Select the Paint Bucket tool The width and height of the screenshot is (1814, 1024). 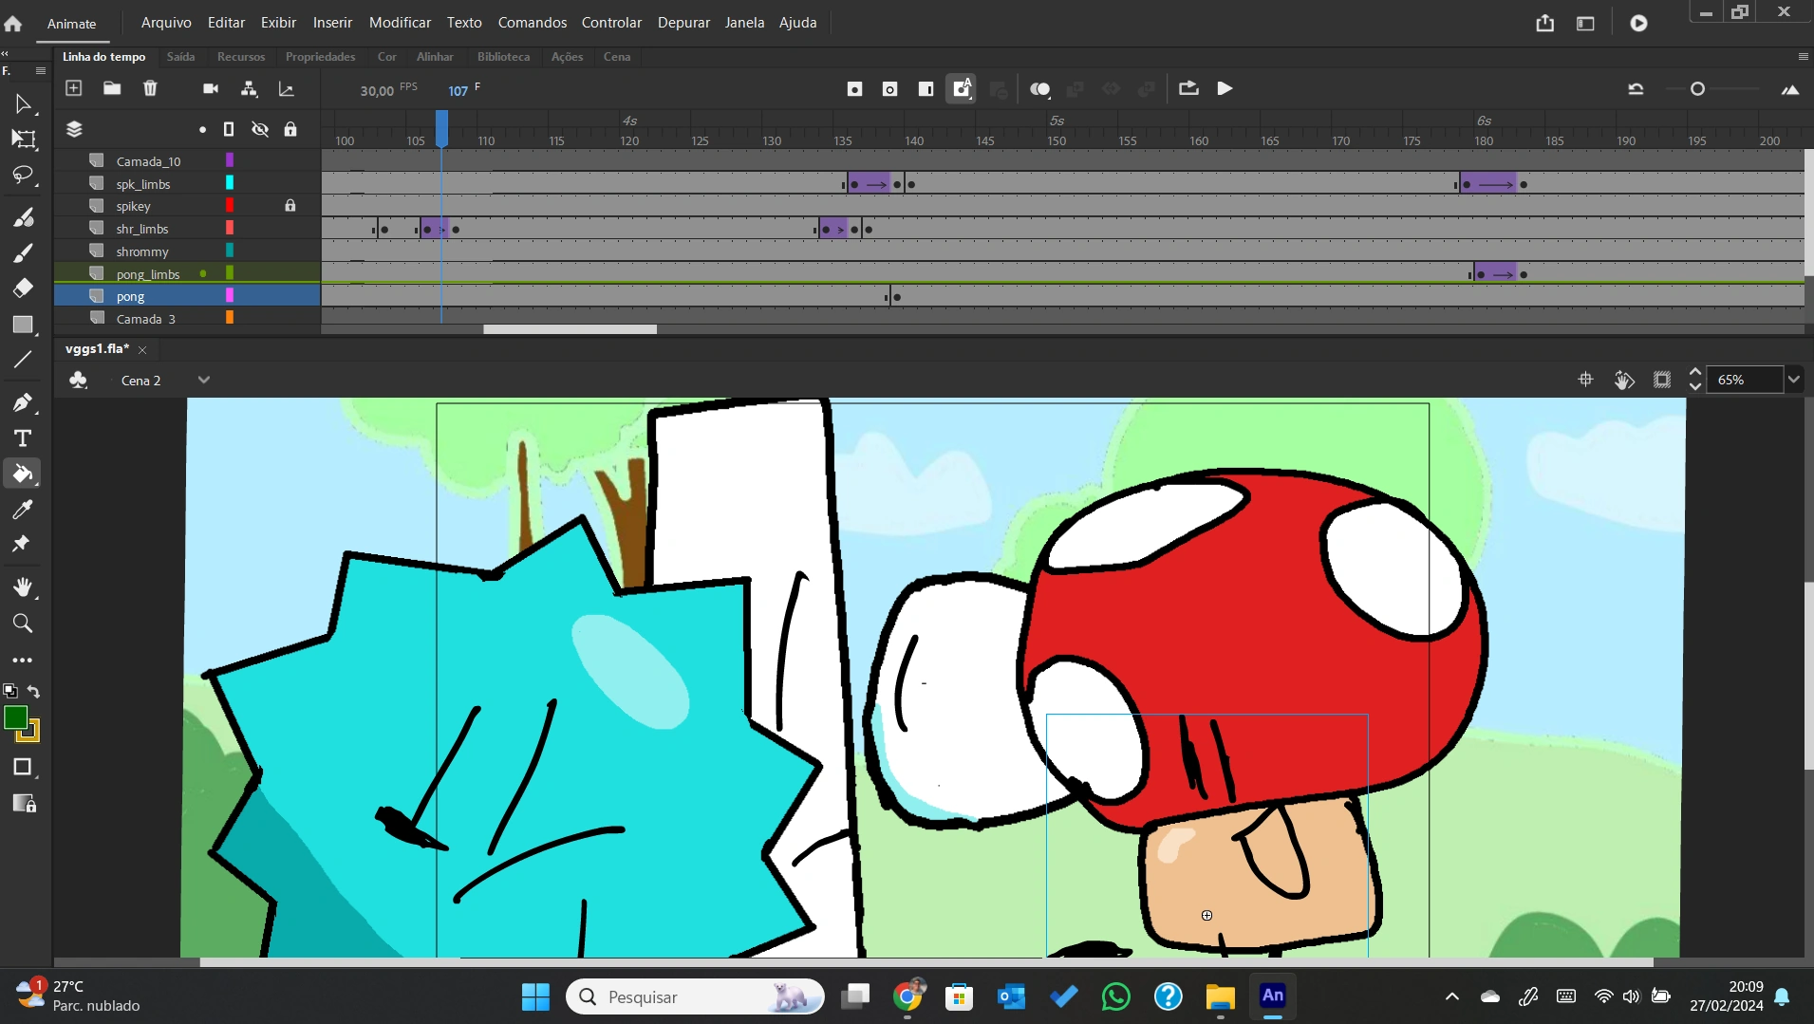point(23,474)
